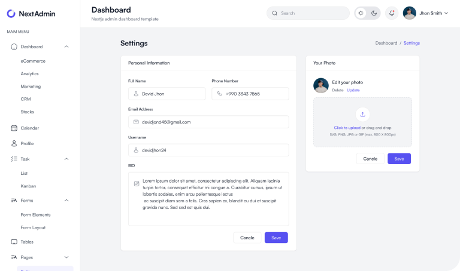Image resolution: width=460 pixels, height=271 pixels.
Task: Switch to dark mode moon toggle
Action: [x=374, y=13]
